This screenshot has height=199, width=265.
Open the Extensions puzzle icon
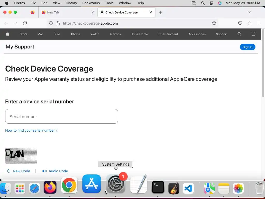249,23
